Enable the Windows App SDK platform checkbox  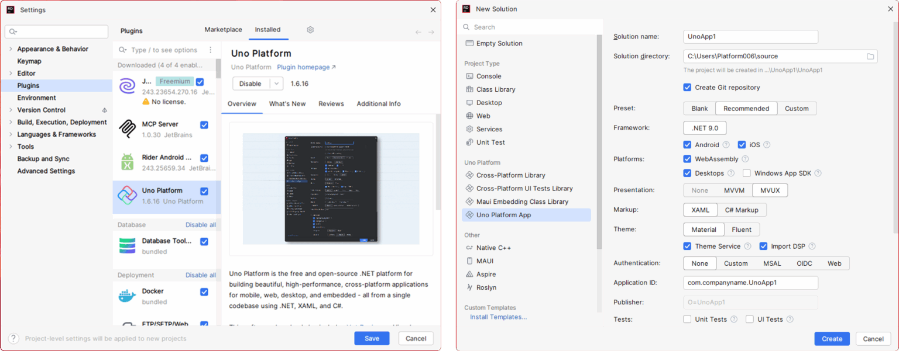coord(746,173)
